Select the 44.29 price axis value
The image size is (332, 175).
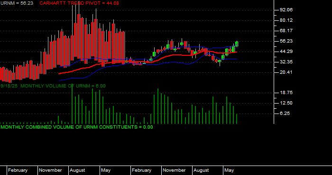point(286,51)
